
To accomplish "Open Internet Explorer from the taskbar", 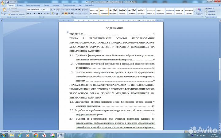I will click(20, 136).
